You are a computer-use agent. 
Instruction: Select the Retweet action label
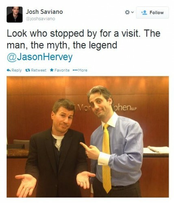39,70
